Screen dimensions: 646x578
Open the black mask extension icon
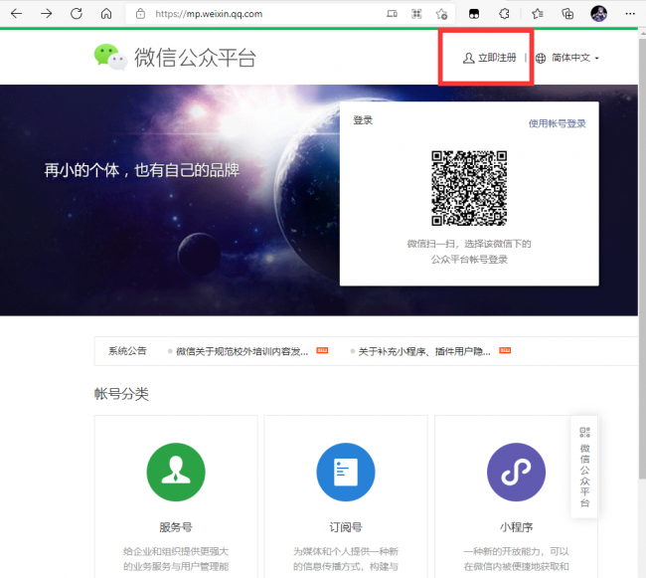tap(474, 14)
